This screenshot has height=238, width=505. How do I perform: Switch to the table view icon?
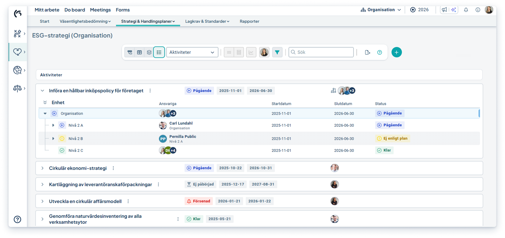click(x=139, y=52)
